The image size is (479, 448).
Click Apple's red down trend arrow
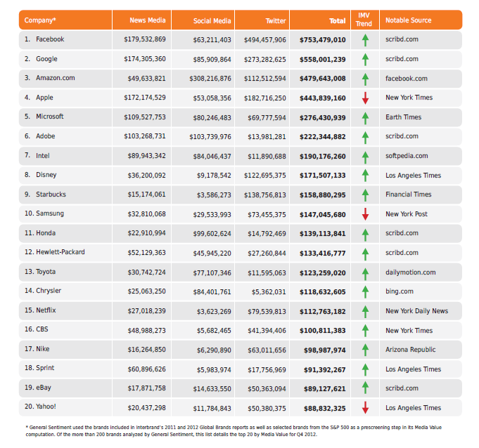365,98
